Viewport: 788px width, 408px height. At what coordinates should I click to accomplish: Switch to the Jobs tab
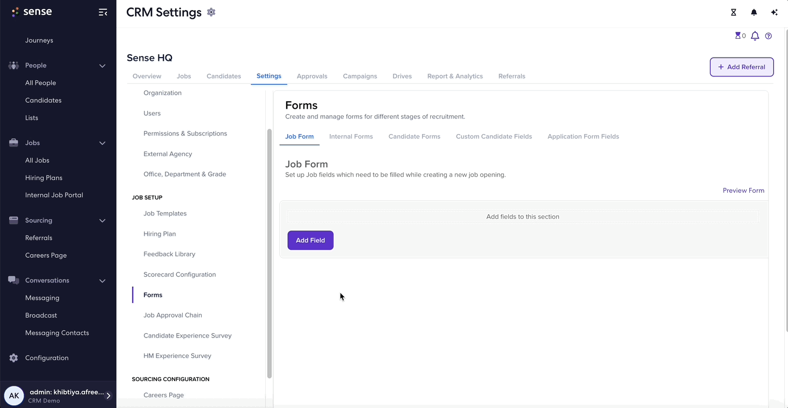click(x=184, y=76)
